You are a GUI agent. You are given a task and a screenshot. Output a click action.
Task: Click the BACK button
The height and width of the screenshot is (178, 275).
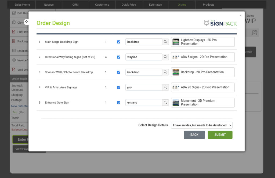(194, 135)
